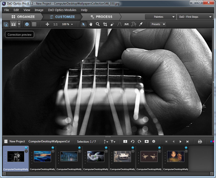Open the Presets dropdown
The width and height of the screenshot is (216, 178).
(x=158, y=24)
